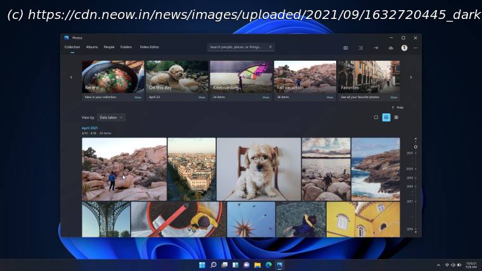
Task: Open the fluffy dog on chair photo
Action: tap(258, 169)
